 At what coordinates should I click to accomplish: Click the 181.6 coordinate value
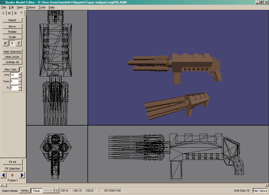(x=65, y=191)
